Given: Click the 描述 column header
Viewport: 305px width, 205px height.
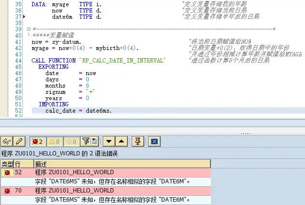Looking at the screenshot, I should [x=122, y=164].
